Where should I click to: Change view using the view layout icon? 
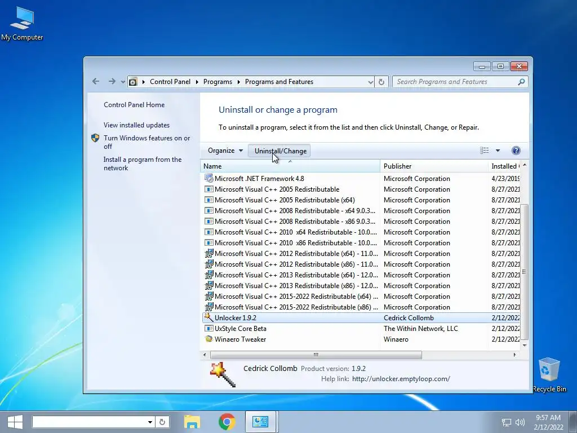tap(484, 150)
